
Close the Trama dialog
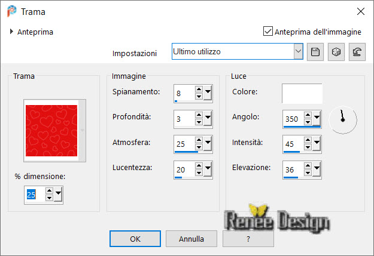[361, 11]
